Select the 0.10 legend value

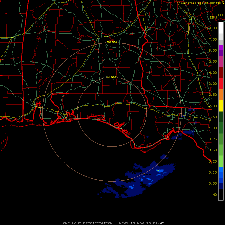click(213, 172)
